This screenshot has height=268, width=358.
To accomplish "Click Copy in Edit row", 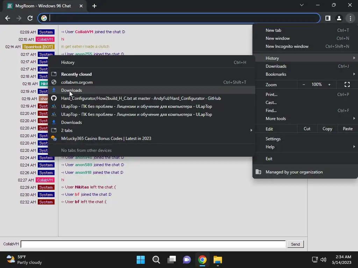I will (x=327, y=129).
